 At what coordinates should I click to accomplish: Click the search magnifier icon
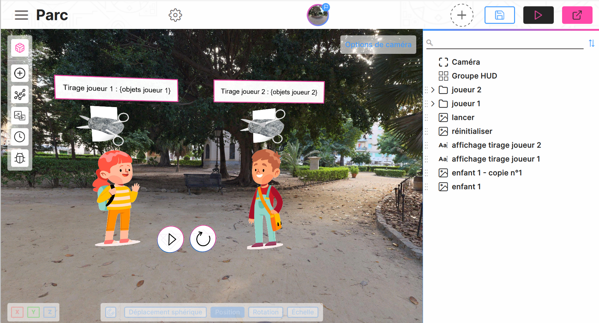(430, 43)
